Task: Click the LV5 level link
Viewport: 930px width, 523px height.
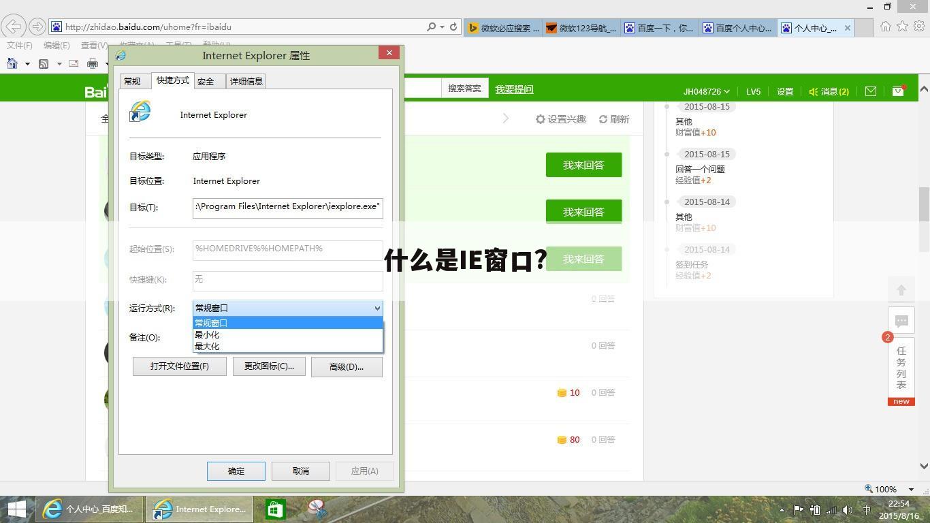Action: 753,91
